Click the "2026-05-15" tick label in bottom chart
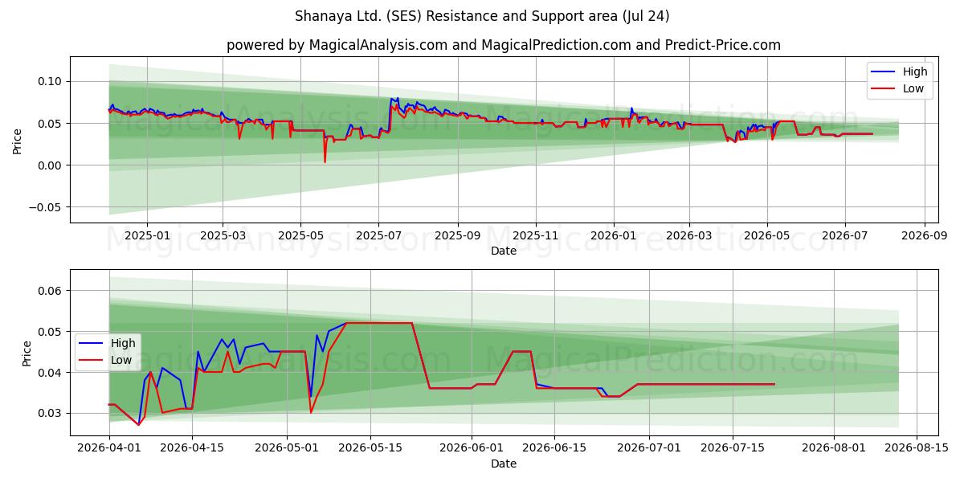The width and height of the screenshot is (964, 482). coord(371,447)
